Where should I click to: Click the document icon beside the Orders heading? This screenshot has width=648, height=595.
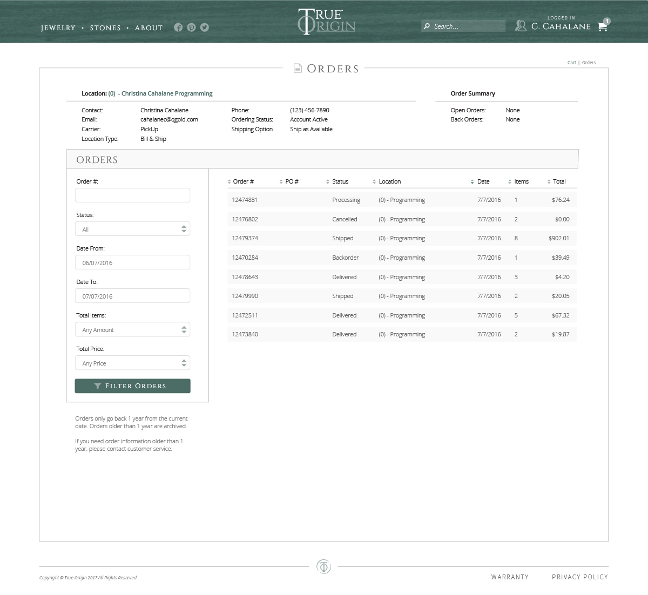(298, 69)
